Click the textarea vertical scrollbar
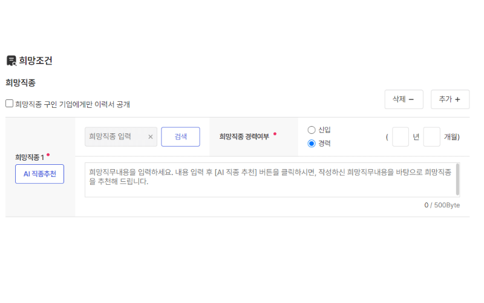The height and width of the screenshot is (303, 484). [457, 179]
